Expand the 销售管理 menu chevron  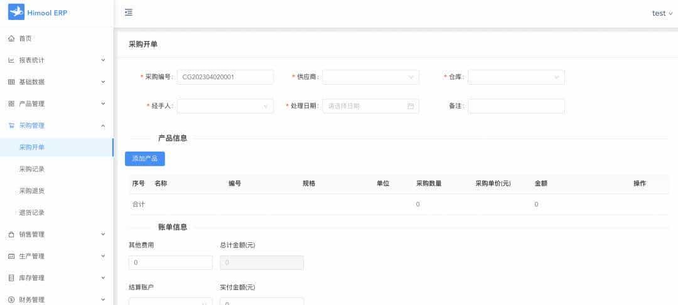coord(103,234)
